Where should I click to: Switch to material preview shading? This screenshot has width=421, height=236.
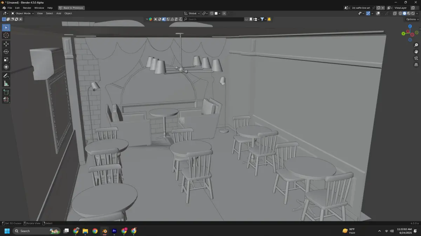pyautogui.click(x=409, y=13)
